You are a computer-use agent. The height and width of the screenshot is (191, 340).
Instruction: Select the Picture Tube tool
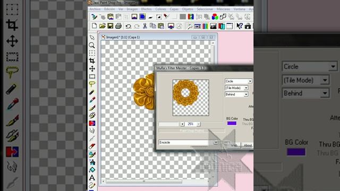[x=92, y=154]
